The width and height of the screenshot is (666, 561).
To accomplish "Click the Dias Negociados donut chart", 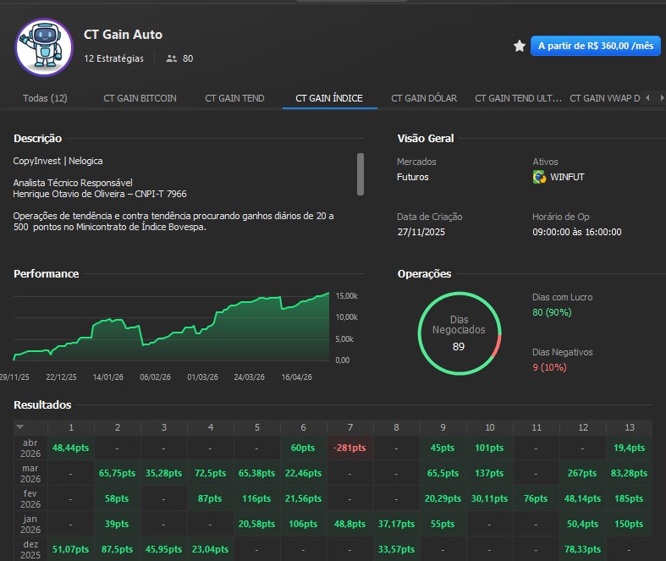I will (460, 333).
